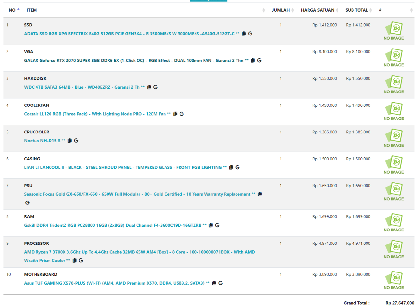Open the Corsair LL120 RGB Three Pack link
This screenshot has height=307, width=417.
coord(98,114)
